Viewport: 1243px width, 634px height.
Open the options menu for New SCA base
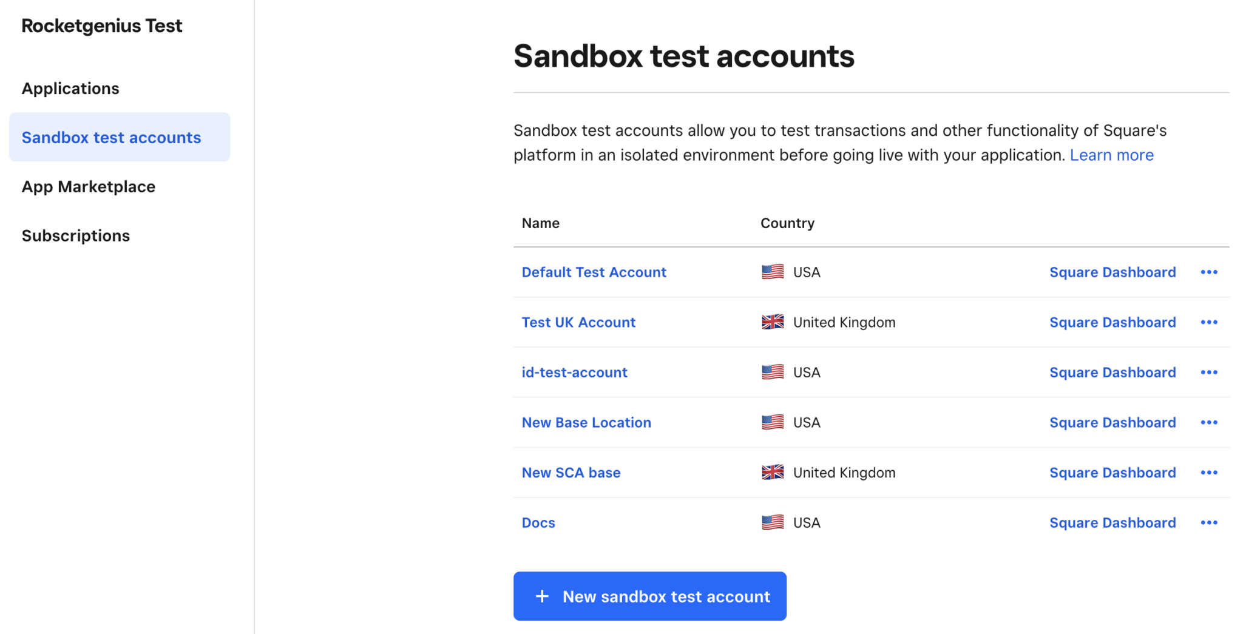pyautogui.click(x=1209, y=472)
